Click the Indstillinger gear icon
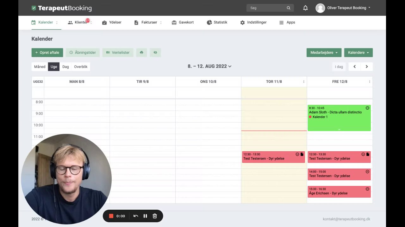This screenshot has width=405, height=227. tap(242, 23)
